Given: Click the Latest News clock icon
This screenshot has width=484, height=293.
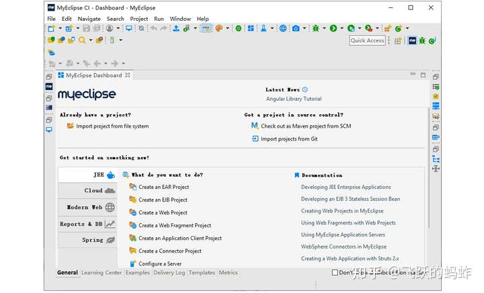Looking at the screenshot, I should (305, 89).
